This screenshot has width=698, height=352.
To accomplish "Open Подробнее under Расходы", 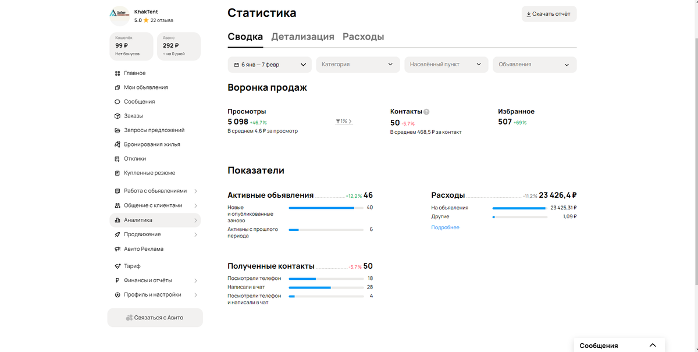I will [x=445, y=227].
